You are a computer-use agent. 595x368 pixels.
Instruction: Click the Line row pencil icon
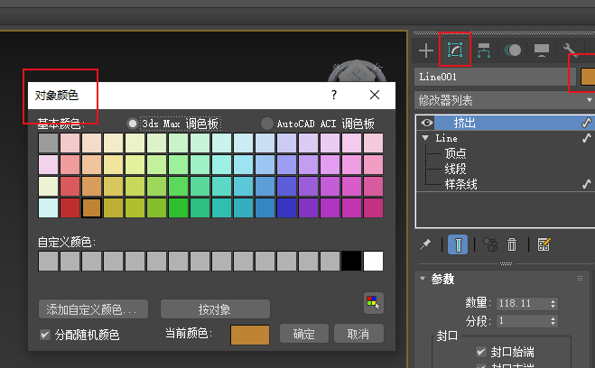[587, 138]
